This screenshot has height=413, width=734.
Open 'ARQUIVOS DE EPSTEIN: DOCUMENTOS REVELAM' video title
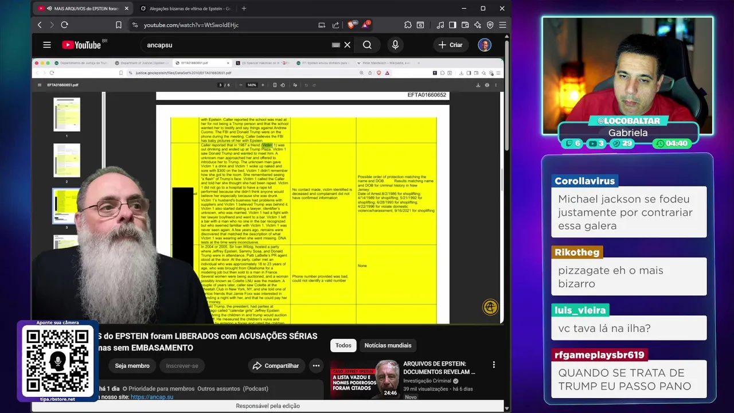click(439, 368)
